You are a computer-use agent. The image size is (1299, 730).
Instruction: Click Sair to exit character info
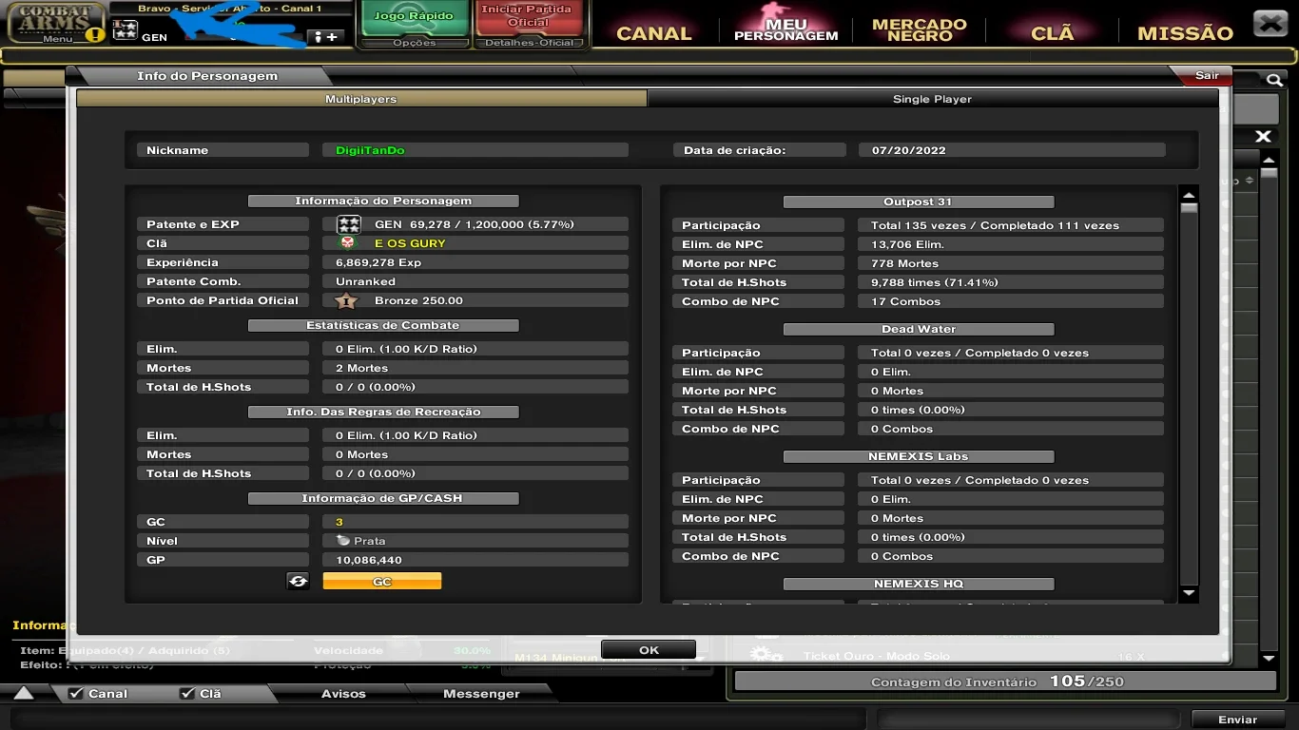click(x=1207, y=75)
